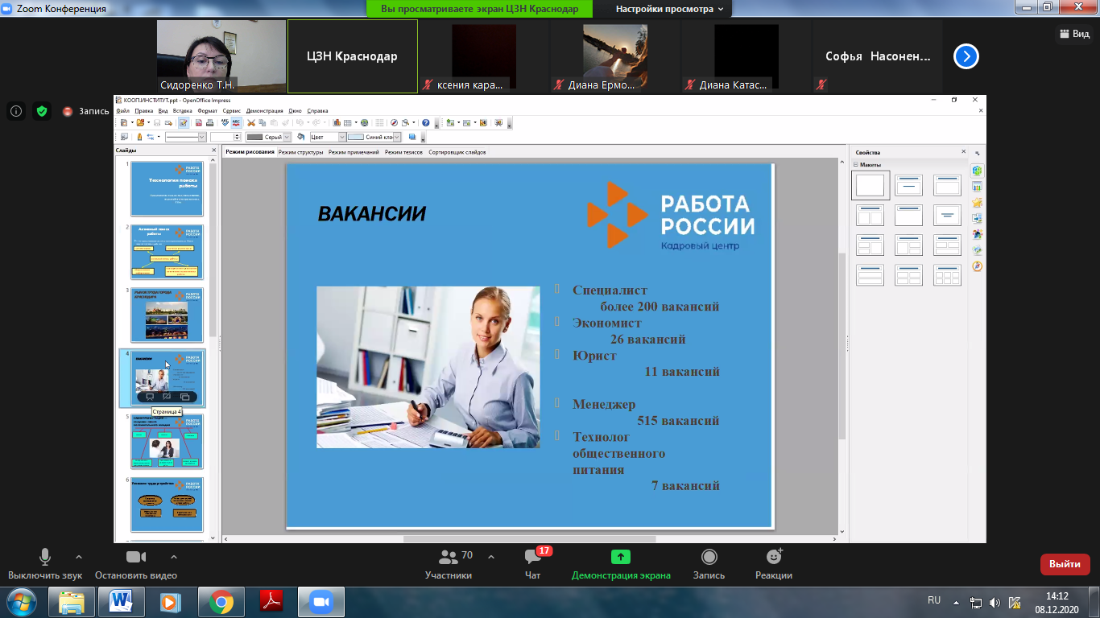The width and height of the screenshot is (1100, 618).
Task: Open Slide Transition icon in sidebar
Action: [978, 218]
